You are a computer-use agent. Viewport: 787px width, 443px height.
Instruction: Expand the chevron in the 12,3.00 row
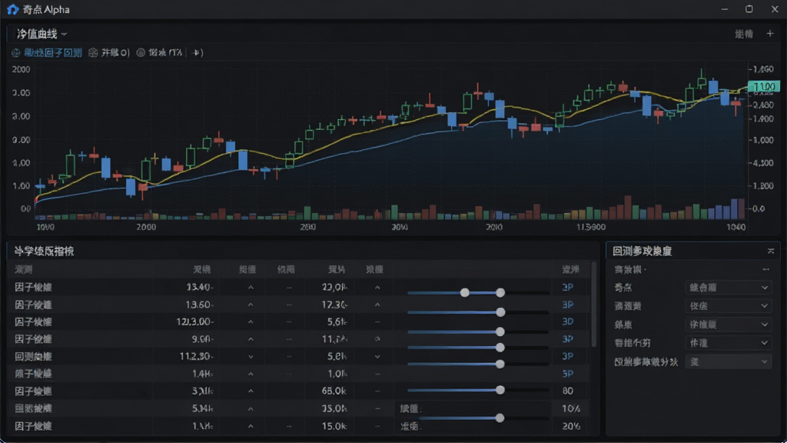[251, 322]
